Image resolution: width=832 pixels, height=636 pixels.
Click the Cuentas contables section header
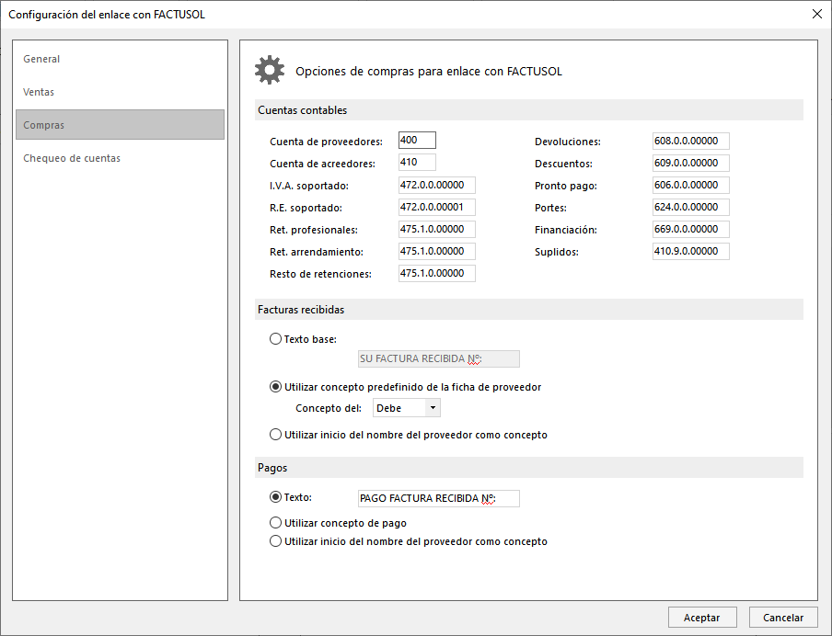click(529, 110)
